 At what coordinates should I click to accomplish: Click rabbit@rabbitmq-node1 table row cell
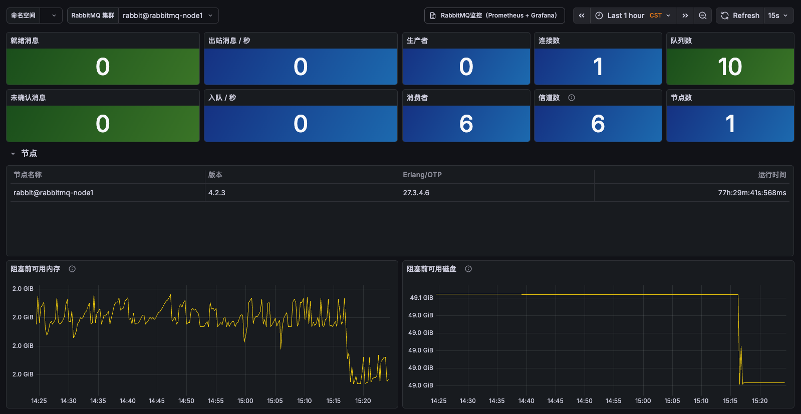point(54,193)
